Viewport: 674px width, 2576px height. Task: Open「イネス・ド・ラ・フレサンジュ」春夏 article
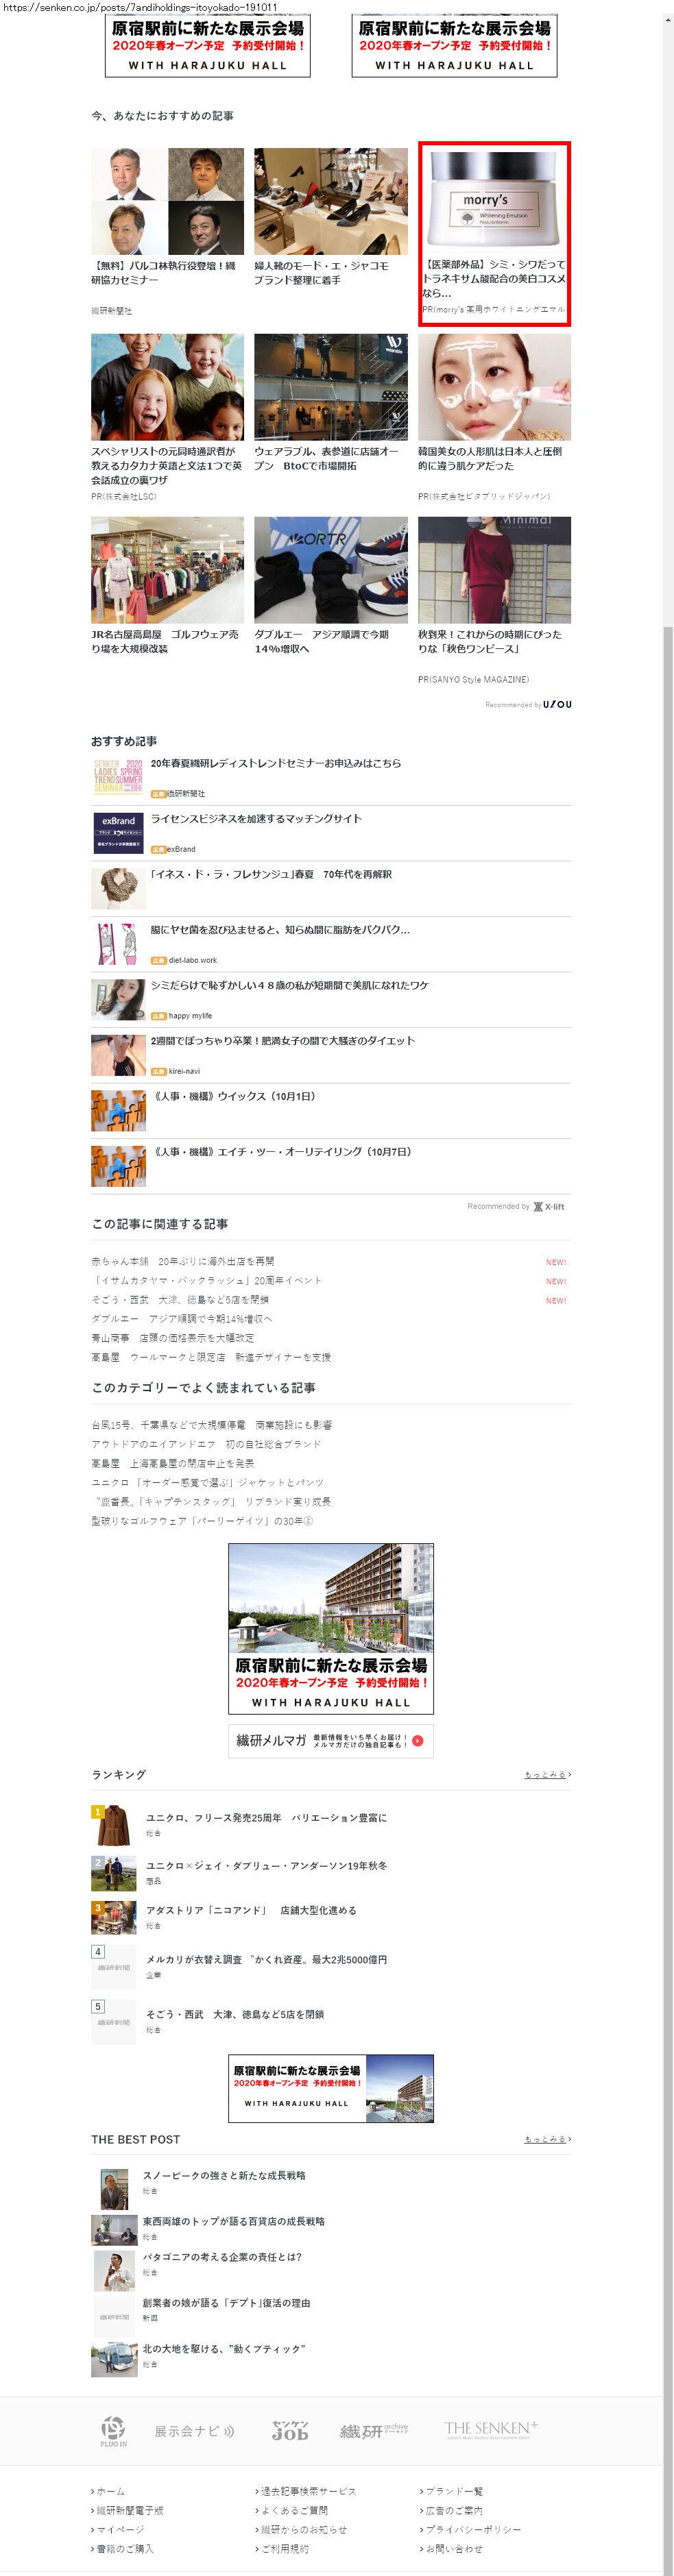(271, 874)
